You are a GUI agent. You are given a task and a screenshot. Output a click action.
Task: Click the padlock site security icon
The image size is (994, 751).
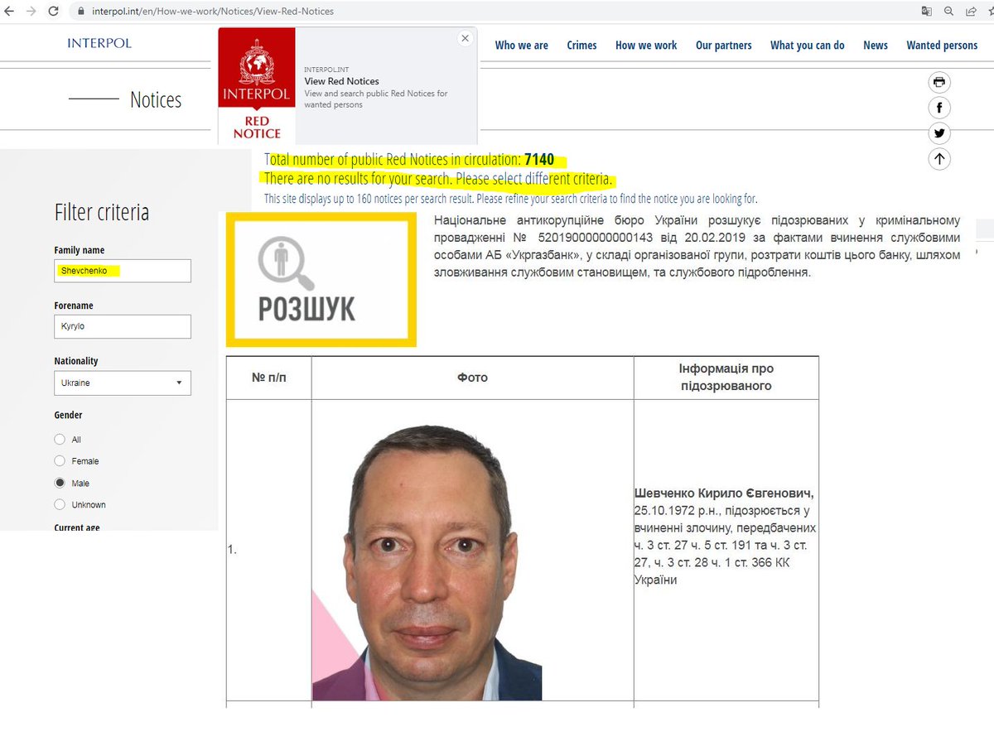coord(81,12)
